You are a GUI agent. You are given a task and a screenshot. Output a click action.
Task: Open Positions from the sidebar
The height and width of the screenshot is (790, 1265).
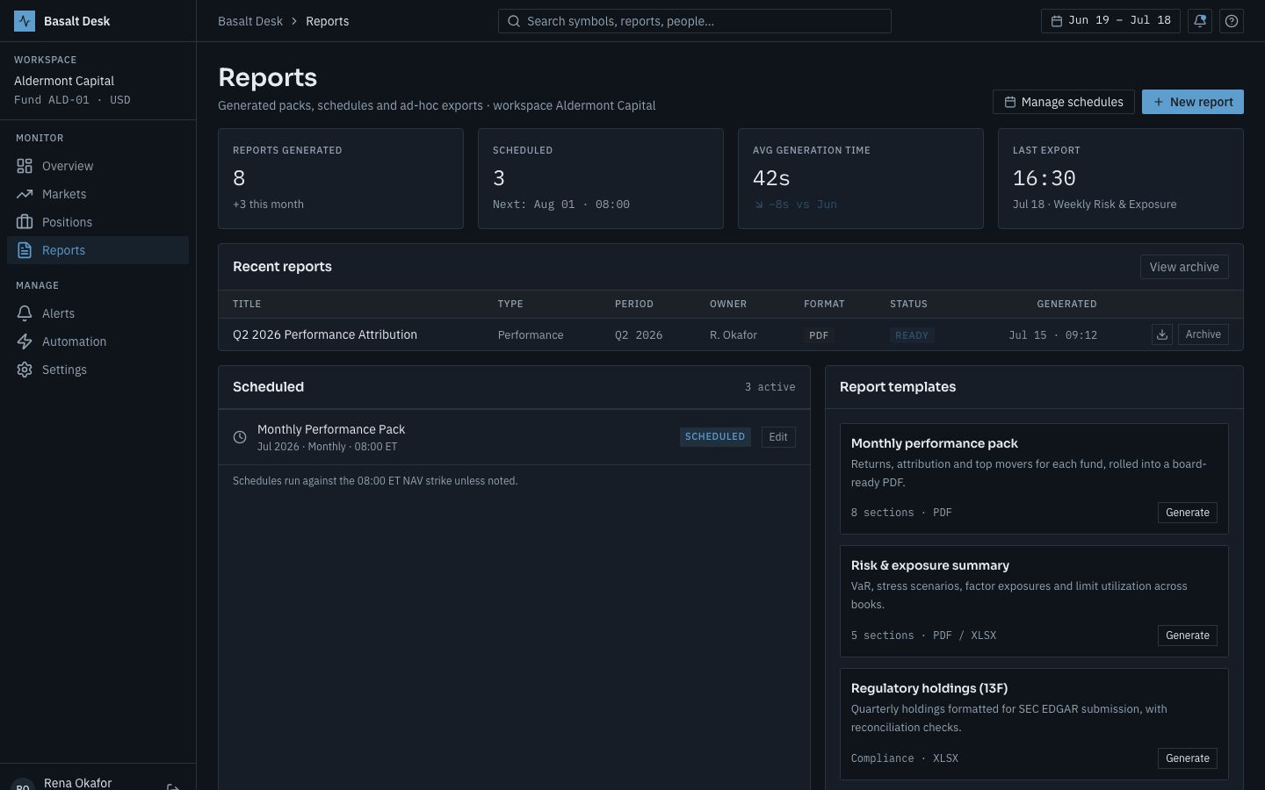coord(98,222)
